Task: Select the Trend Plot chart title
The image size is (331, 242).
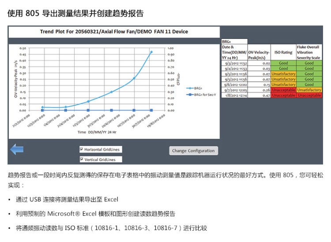Action: [114, 32]
